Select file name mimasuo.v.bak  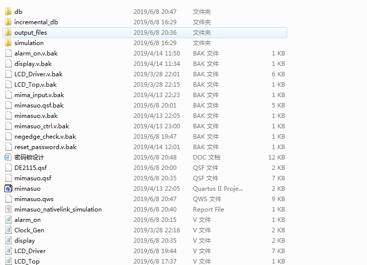point(36,116)
